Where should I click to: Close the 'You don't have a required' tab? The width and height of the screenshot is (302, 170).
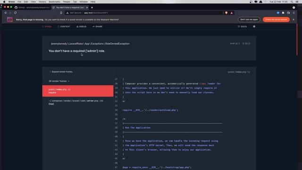point(87,8)
